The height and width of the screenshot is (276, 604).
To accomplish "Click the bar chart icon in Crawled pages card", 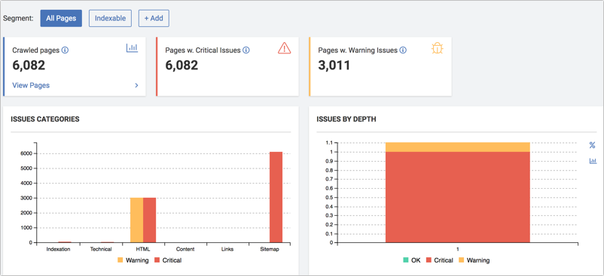I will [x=132, y=48].
